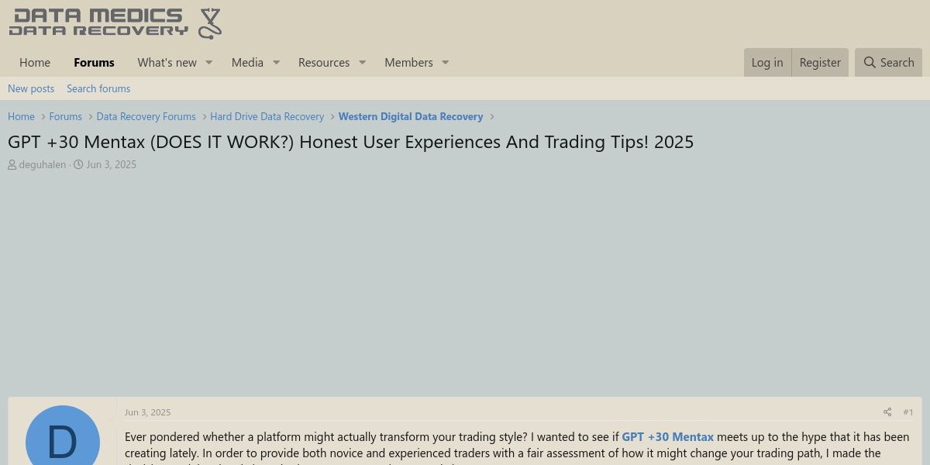
Task: Click the Data Medics Data Recovery logo
Action: coord(115,23)
